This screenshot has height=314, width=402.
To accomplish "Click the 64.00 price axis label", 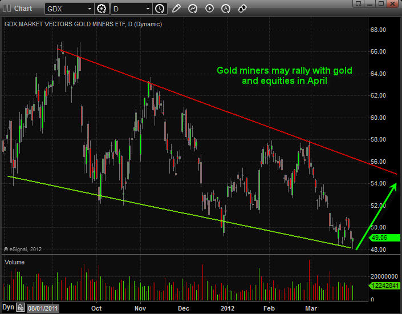I will (378, 74).
